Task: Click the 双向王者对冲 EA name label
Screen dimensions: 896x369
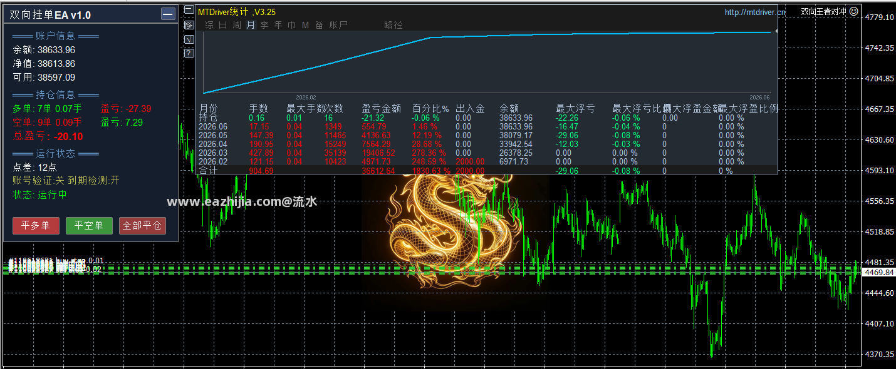Action: click(824, 11)
